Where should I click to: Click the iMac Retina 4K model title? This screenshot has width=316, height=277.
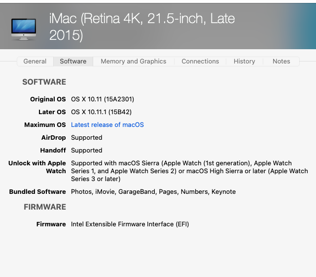[142, 27]
